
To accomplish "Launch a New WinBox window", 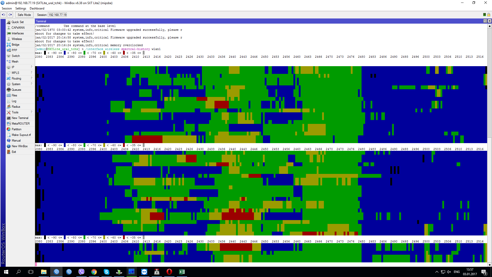I will click(x=19, y=146).
